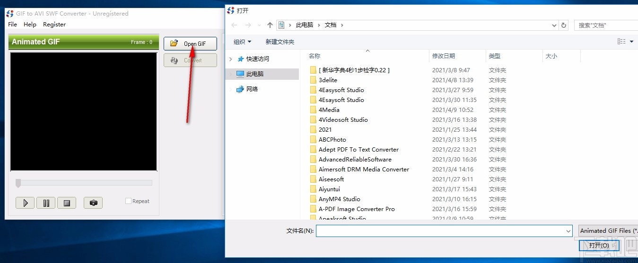Viewport: 638px width, 263px height.
Task: Select the AdvancedReliableSoftware folder
Action: click(355, 159)
